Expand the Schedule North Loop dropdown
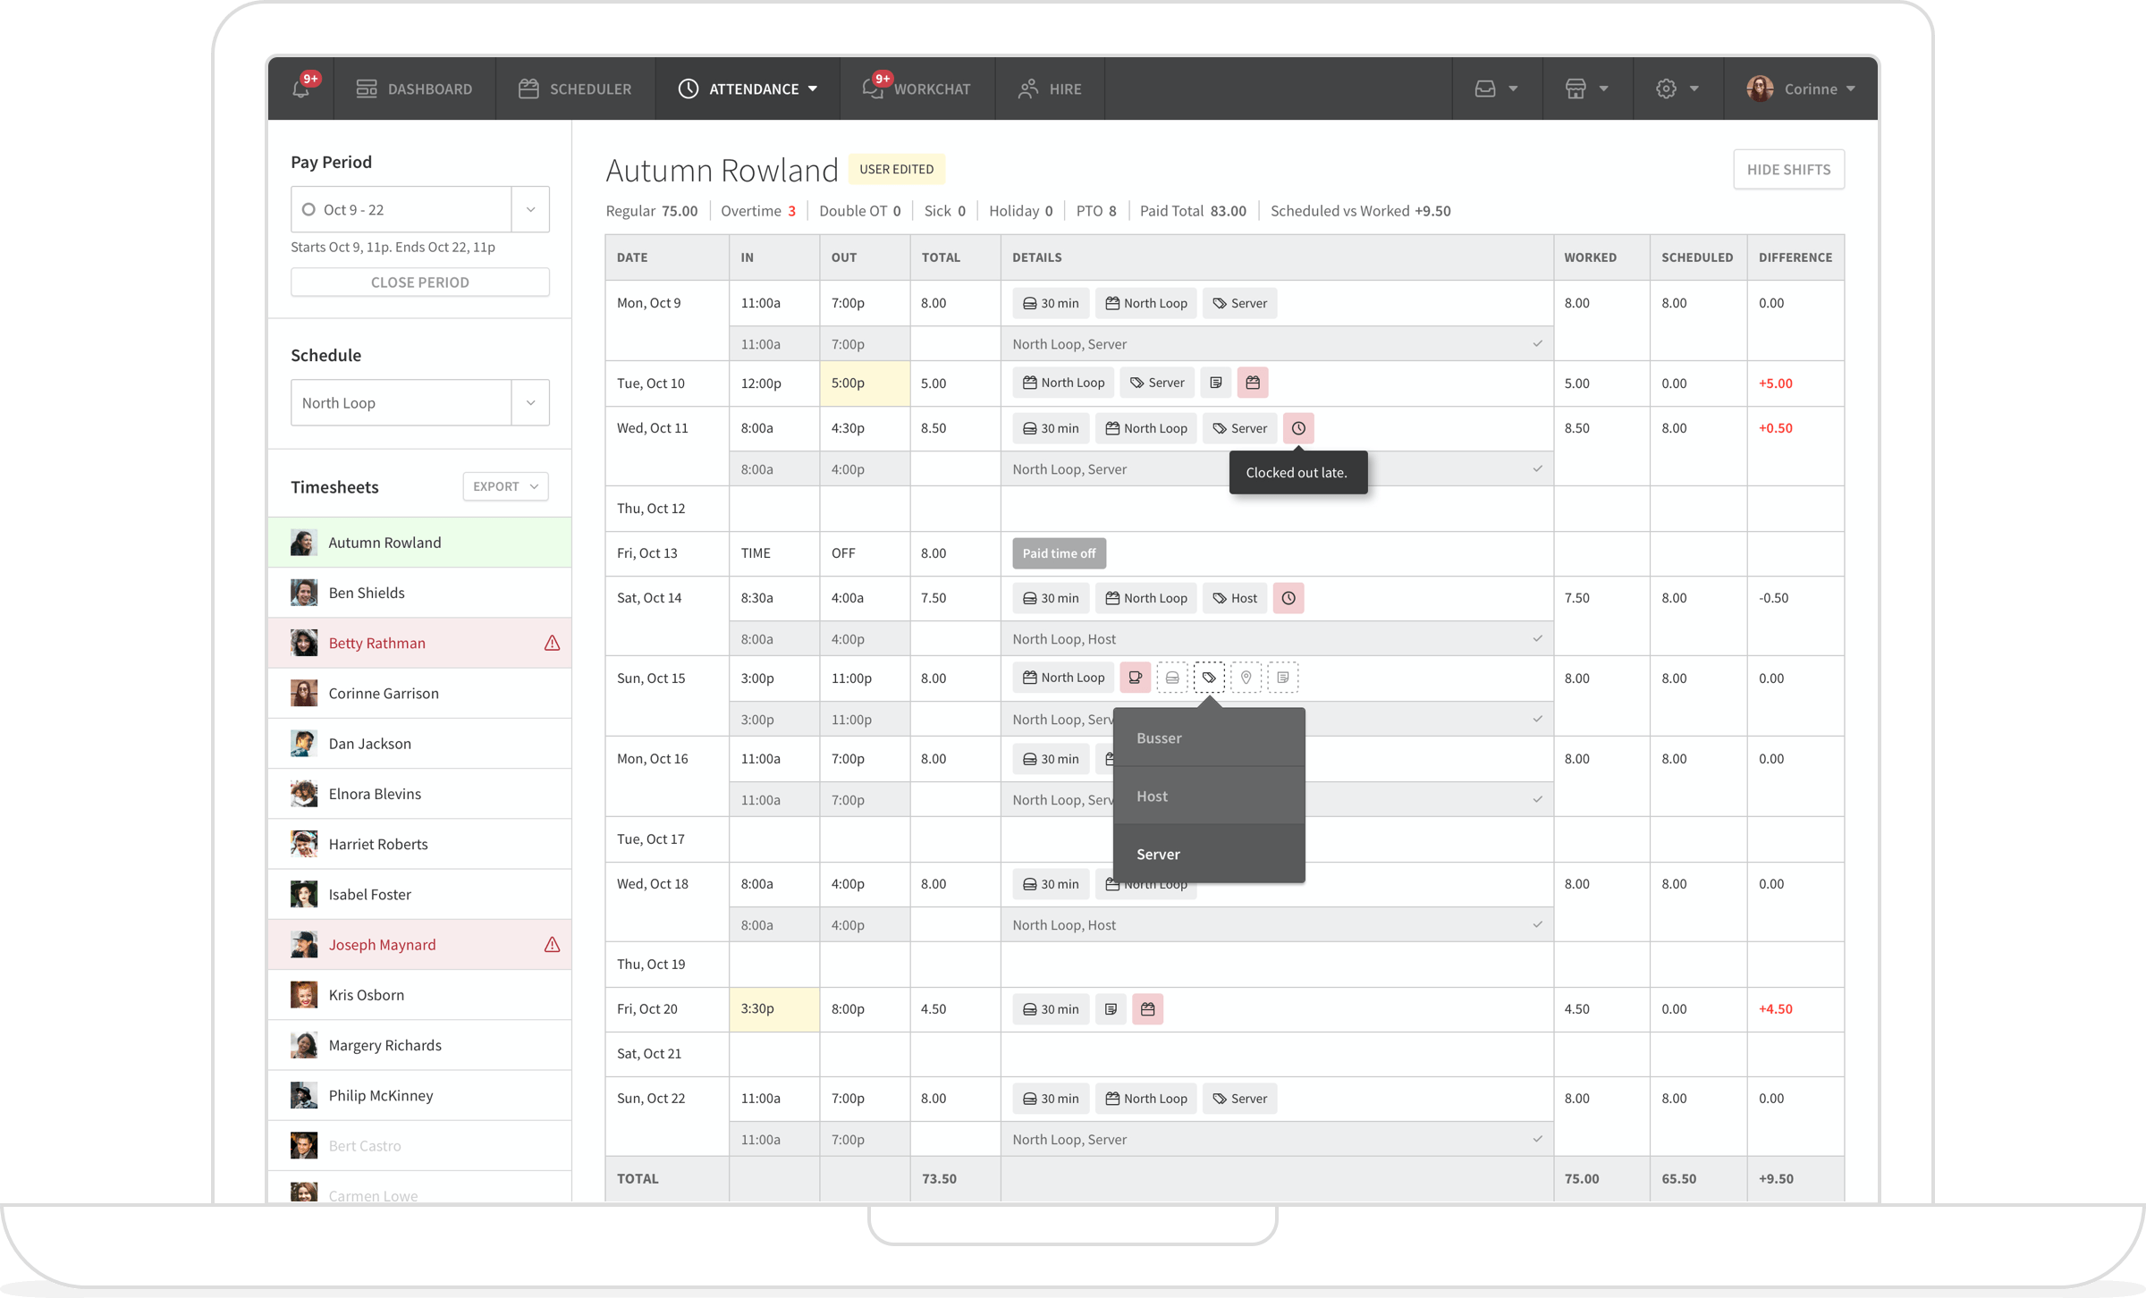This screenshot has height=1298, width=2146. point(532,401)
